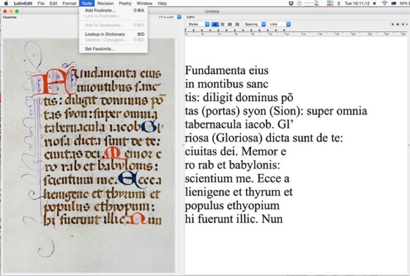Image resolution: width=410 pixels, height=276 pixels.
Task: Click text line 'ro rab et babylonis:'
Action: point(233,165)
